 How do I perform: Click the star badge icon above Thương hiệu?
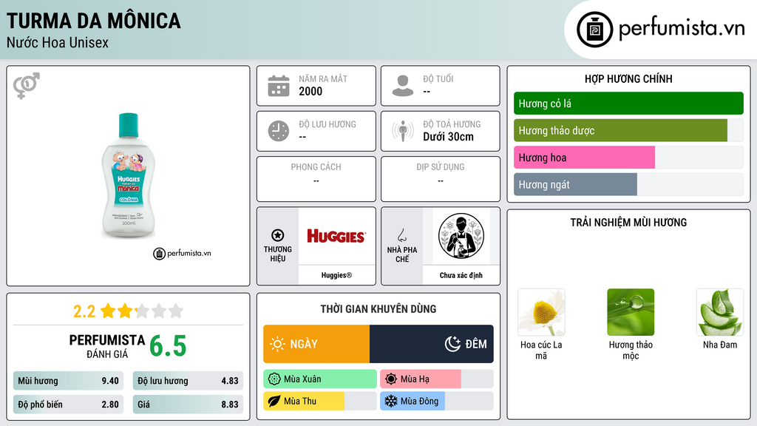pyautogui.click(x=278, y=235)
